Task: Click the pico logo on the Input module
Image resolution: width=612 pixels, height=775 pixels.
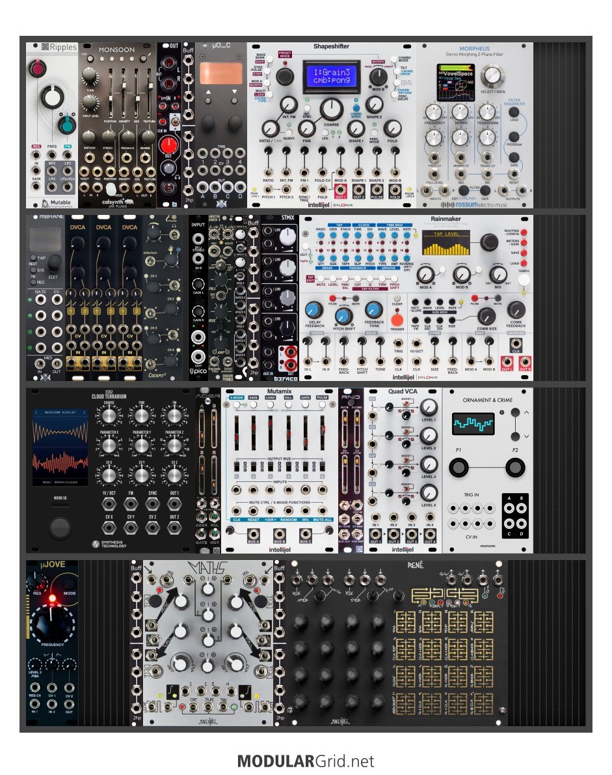Action: pyautogui.click(x=198, y=371)
